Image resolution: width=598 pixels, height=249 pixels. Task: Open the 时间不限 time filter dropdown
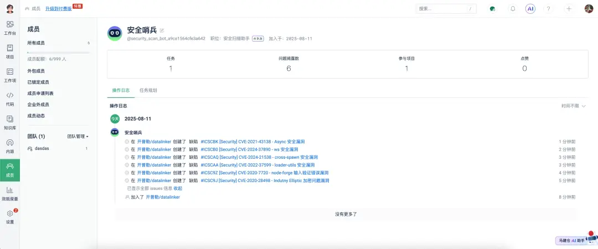(573, 106)
